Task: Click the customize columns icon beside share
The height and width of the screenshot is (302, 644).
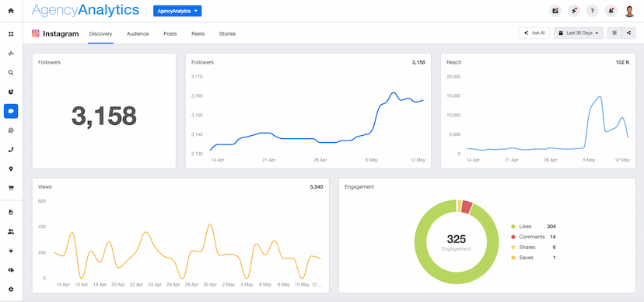Action: point(614,33)
